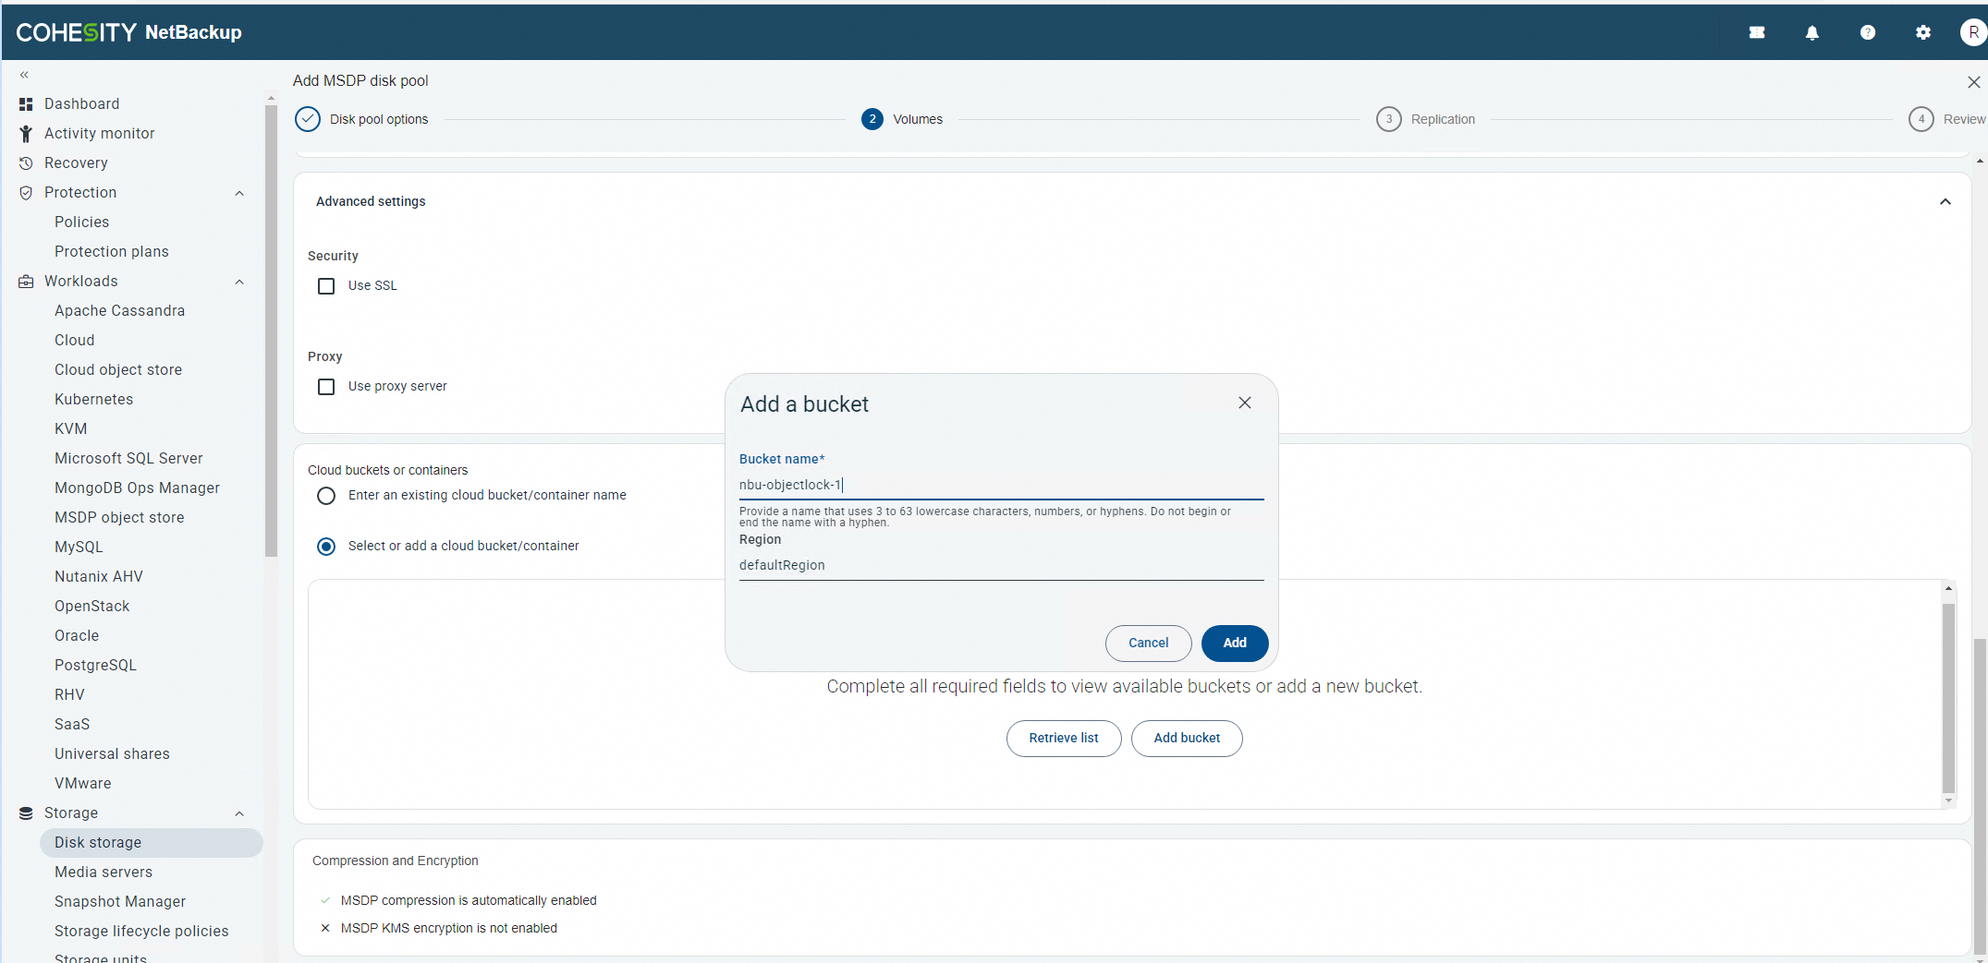Confirm with the Add button in the dialog

point(1235,644)
